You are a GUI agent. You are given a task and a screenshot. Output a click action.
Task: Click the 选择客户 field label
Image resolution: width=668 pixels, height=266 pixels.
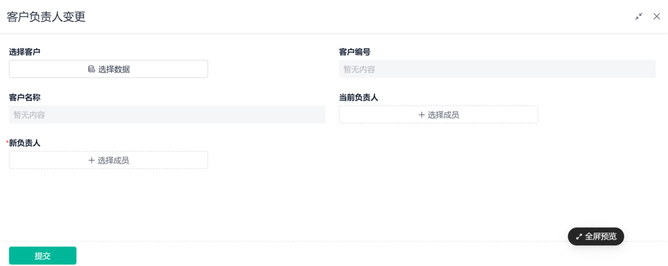click(24, 52)
